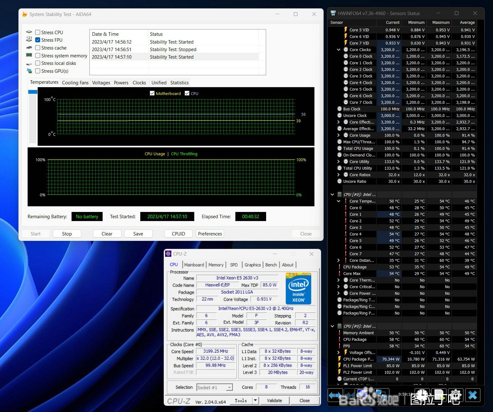Switch to the Cooling Fans tab in AIDA64
Screen dimensions: 493x412
(75, 82)
